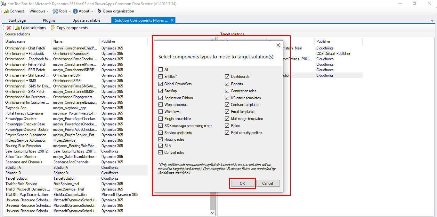Confirm selection with OK button
This screenshot has height=217, width=437.
(x=242, y=183)
